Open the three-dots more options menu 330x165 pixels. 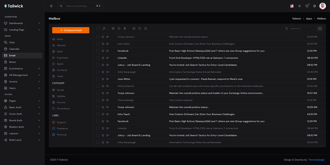[x=320, y=29]
